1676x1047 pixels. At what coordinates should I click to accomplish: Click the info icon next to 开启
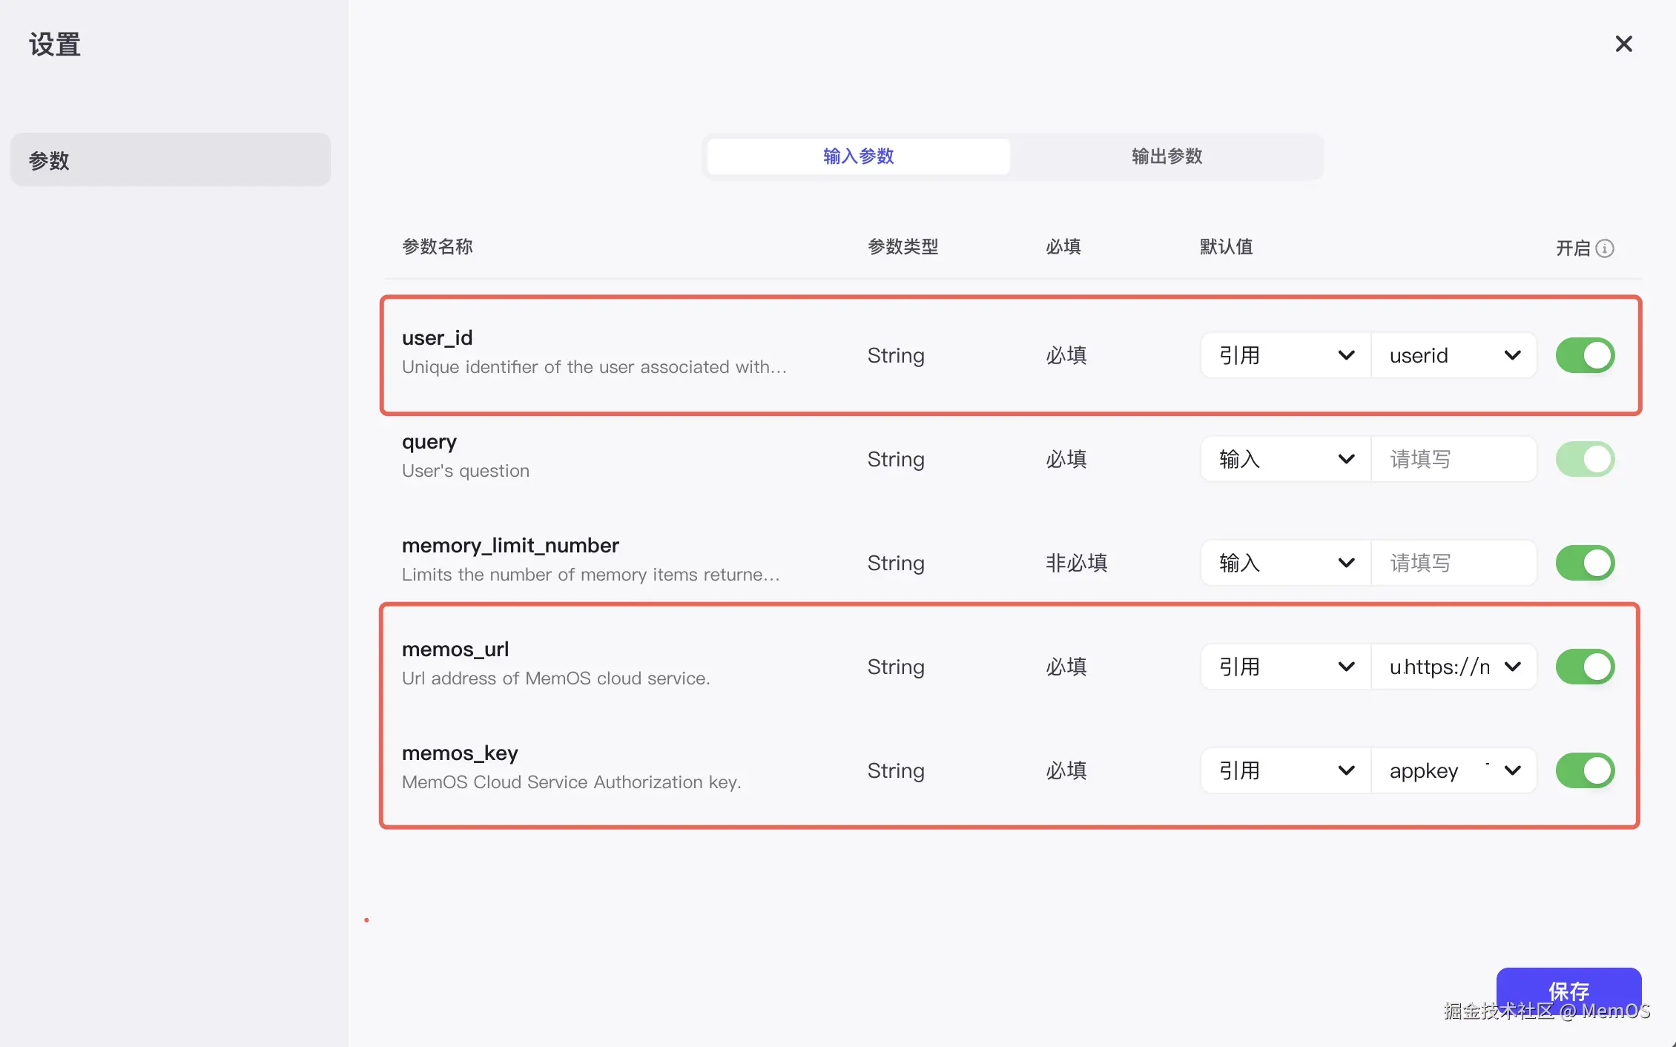[x=1605, y=248]
